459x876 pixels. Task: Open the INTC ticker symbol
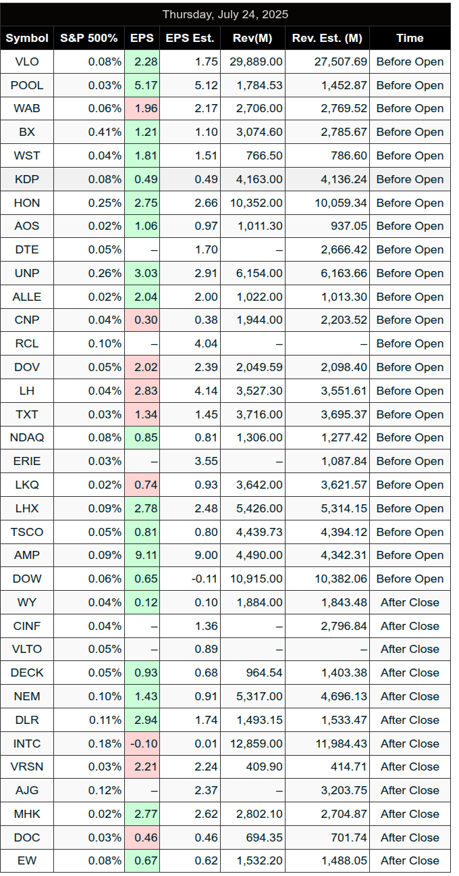(x=27, y=744)
